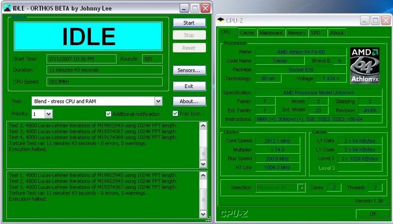
Task: Open the Test type dropdown
Action: click(158, 101)
